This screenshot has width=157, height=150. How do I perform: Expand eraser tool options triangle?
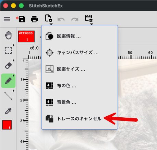[13, 60]
